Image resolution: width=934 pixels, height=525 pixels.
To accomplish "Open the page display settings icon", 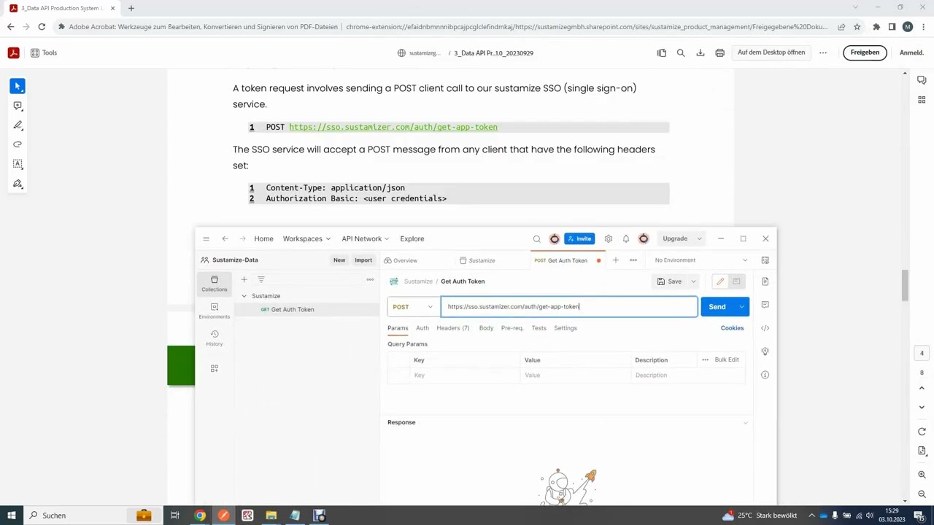I will 922,451.
